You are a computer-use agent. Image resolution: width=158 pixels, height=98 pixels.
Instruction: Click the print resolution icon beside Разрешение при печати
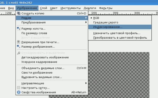tap(18, 42)
